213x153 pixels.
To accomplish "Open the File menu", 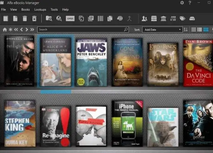I will pyautogui.click(x=3, y=10).
